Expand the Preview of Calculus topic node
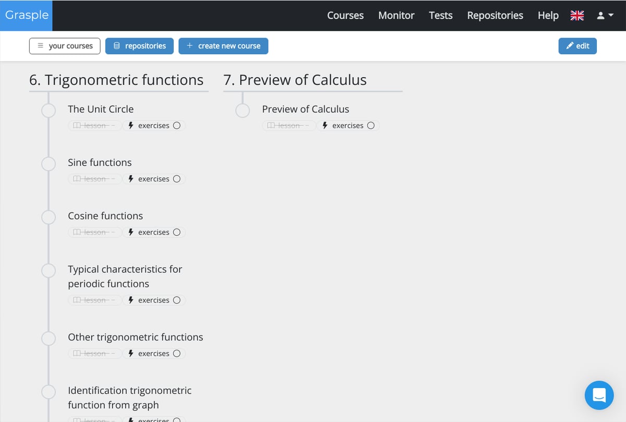Viewport: 626px width, 422px height. click(243, 110)
